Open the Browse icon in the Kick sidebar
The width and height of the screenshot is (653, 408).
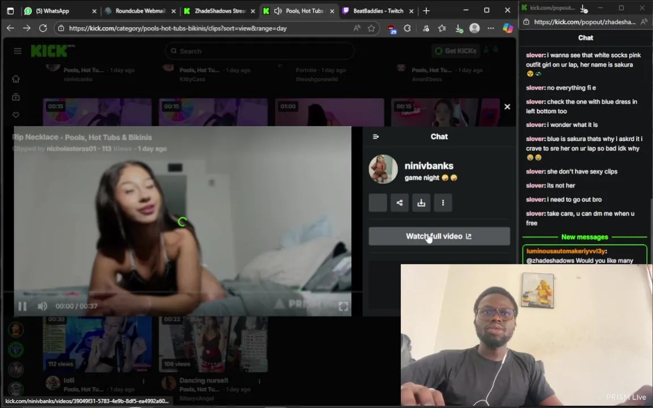[16, 97]
